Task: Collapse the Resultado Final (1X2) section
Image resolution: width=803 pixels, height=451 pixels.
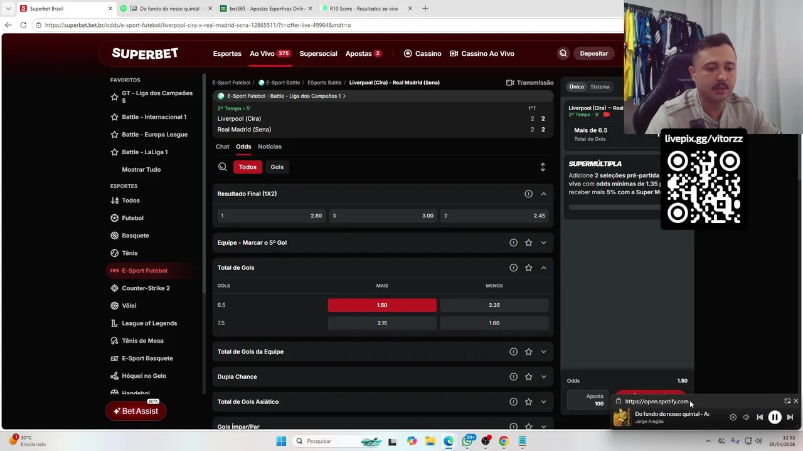Action: pos(543,194)
